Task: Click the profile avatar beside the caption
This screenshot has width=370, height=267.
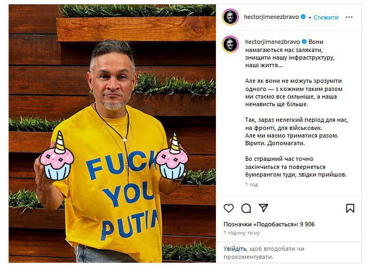Action: [x=230, y=44]
